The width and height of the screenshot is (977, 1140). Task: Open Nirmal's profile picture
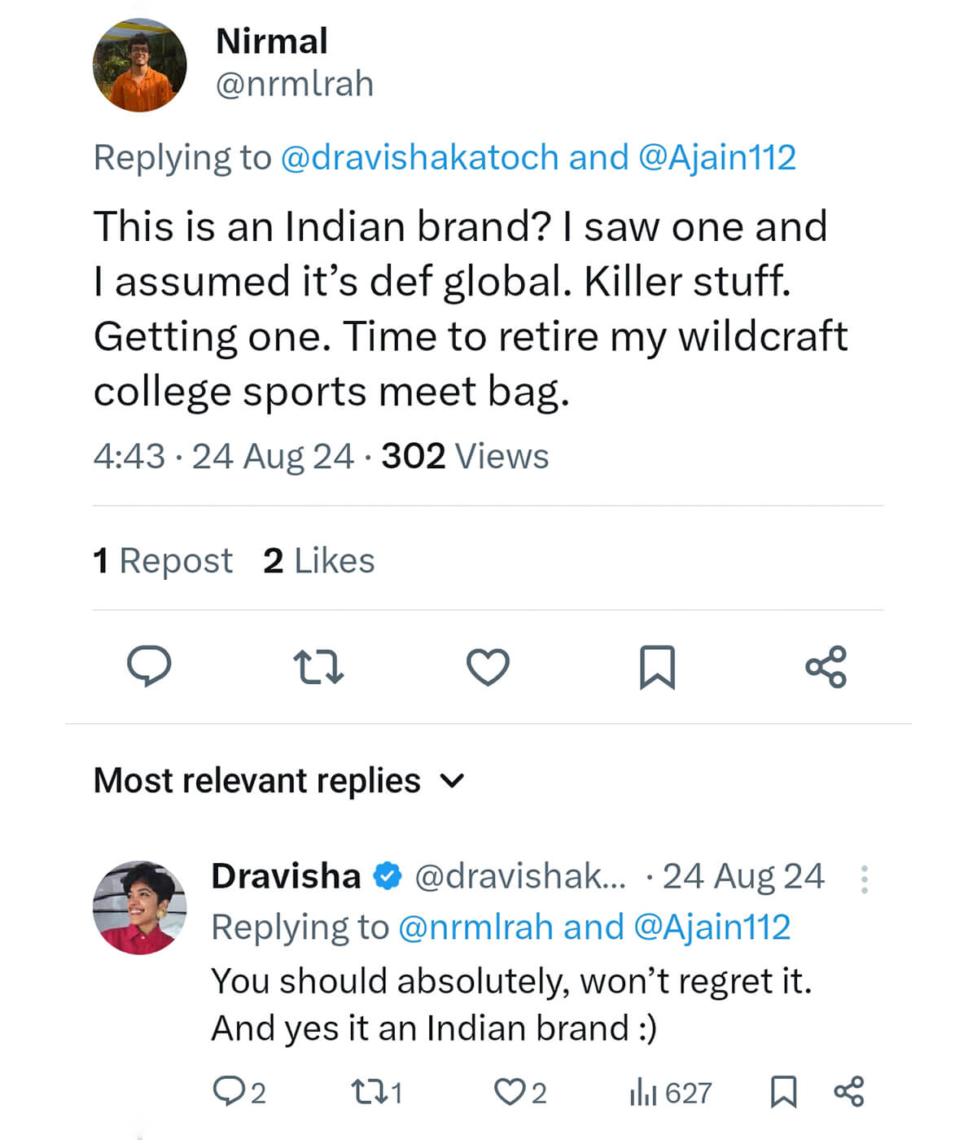coord(140,65)
